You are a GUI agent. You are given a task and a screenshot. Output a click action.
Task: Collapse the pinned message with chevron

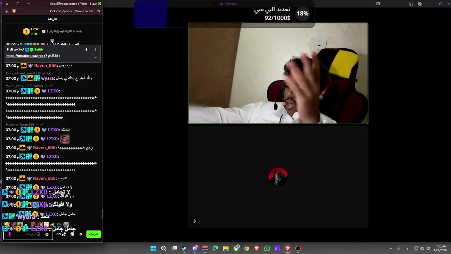point(96,57)
